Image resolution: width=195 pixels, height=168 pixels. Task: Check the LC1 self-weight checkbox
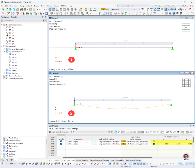point(154,142)
